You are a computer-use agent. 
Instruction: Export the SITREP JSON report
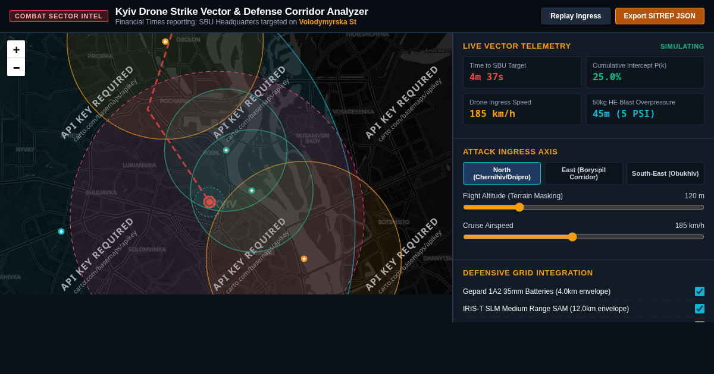[x=659, y=16]
